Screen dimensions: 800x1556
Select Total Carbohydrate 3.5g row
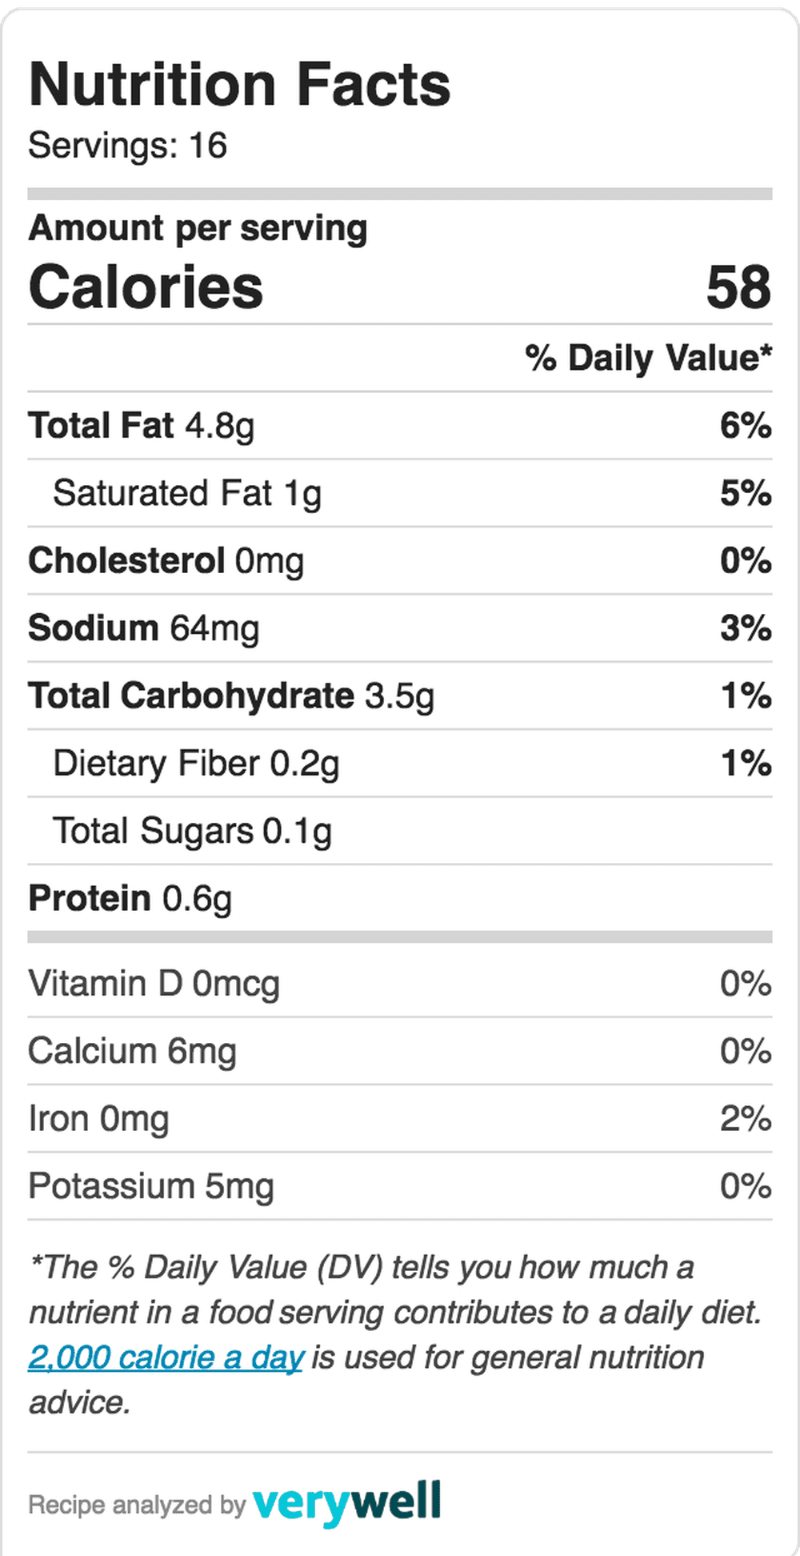(400, 695)
